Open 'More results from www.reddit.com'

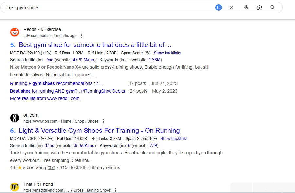pyautogui.click(x=45, y=98)
